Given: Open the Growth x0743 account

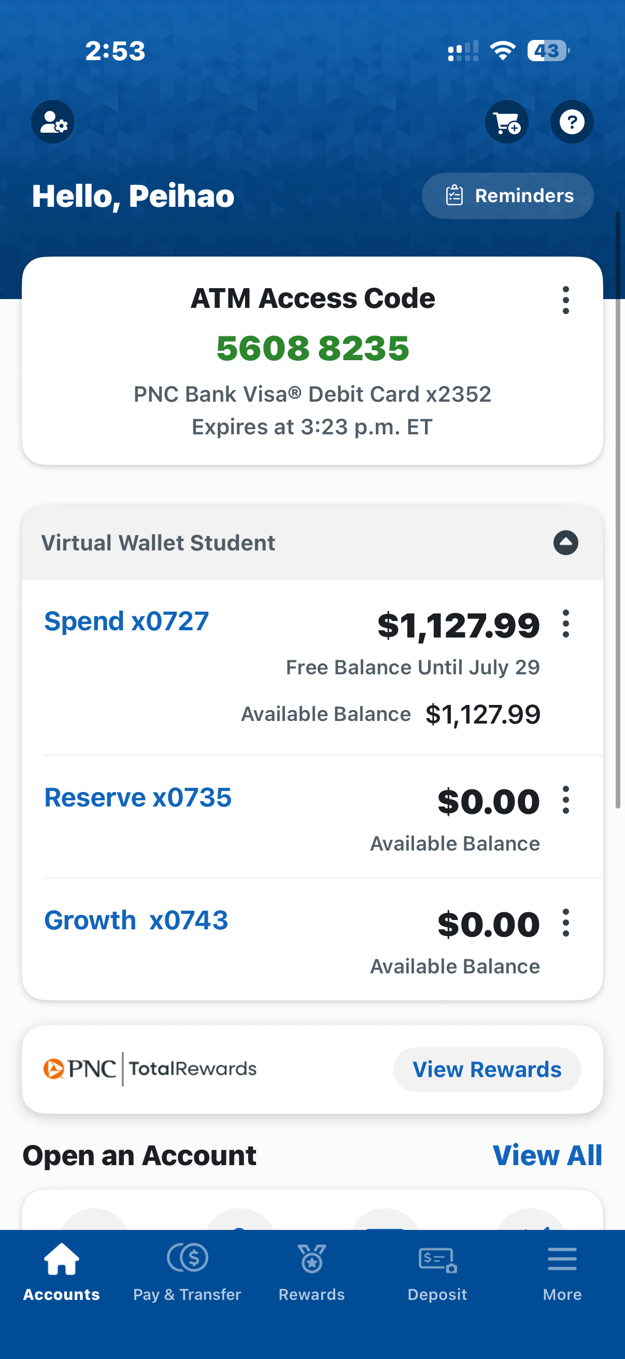Looking at the screenshot, I should 136,920.
